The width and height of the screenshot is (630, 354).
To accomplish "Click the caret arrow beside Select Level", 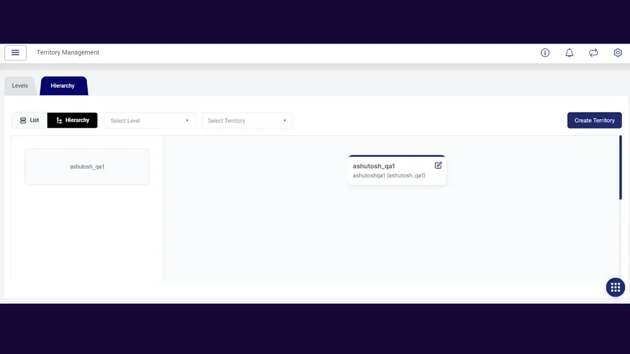I will pyautogui.click(x=188, y=120).
